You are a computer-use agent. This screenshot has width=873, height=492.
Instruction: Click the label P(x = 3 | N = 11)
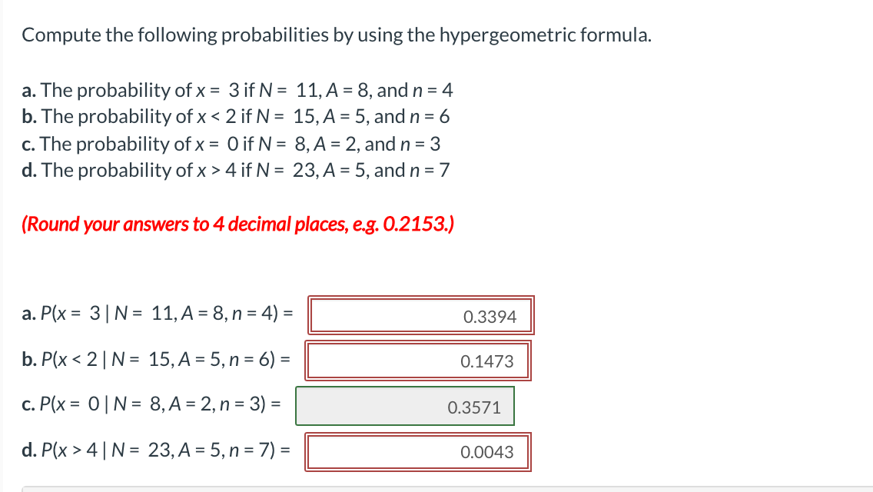click(x=156, y=314)
